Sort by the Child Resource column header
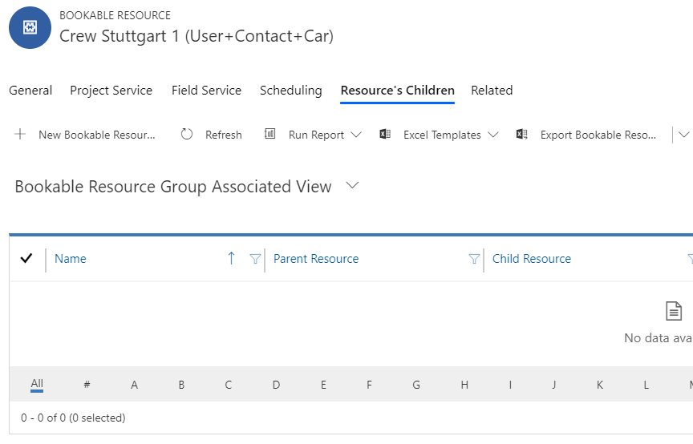Screen dimensions: 693x444 point(532,258)
